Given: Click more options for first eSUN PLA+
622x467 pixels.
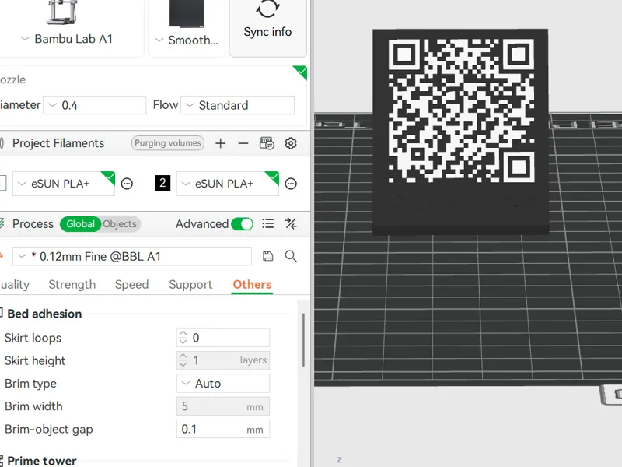Looking at the screenshot, I should click(127, 184).
